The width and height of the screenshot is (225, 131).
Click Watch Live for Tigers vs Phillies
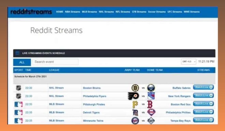pos(203,112)
